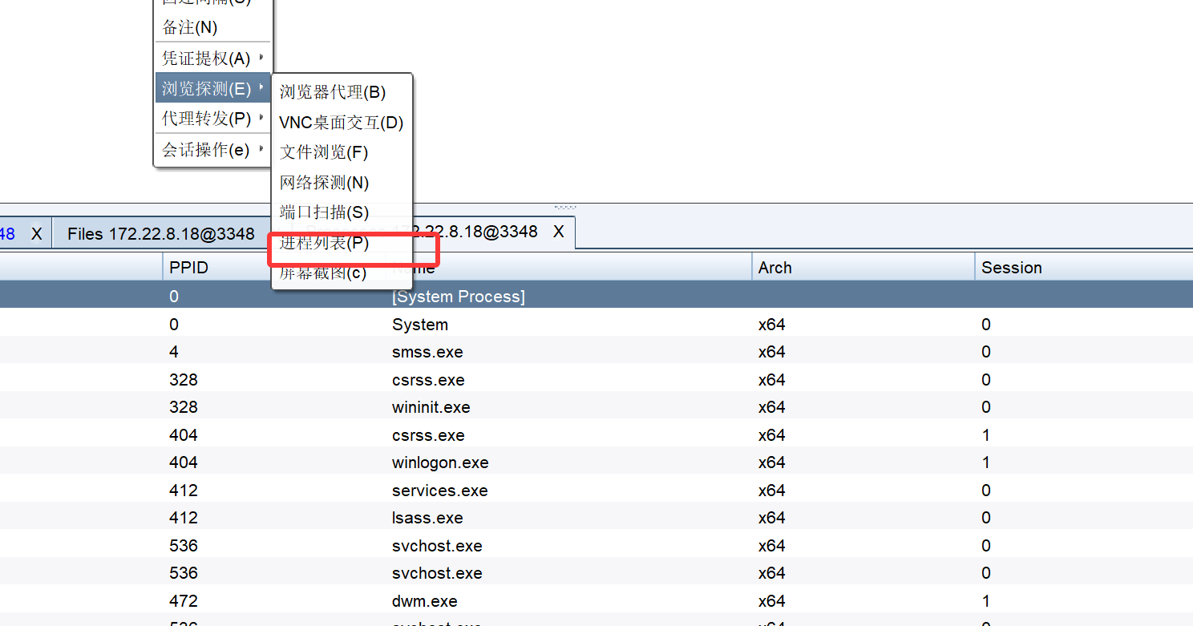Click Session value 0 in the services.exe row
The image size is (1193, 626).
click(986, 491)
